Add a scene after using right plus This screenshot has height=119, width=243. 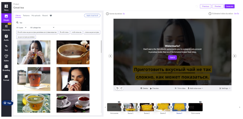point(235,56)
